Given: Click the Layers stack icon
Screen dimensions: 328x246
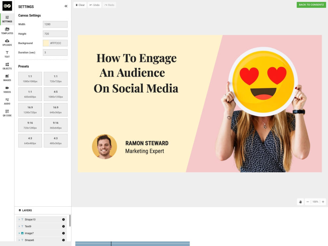Looking at the screenshot, I should point(20,210).
